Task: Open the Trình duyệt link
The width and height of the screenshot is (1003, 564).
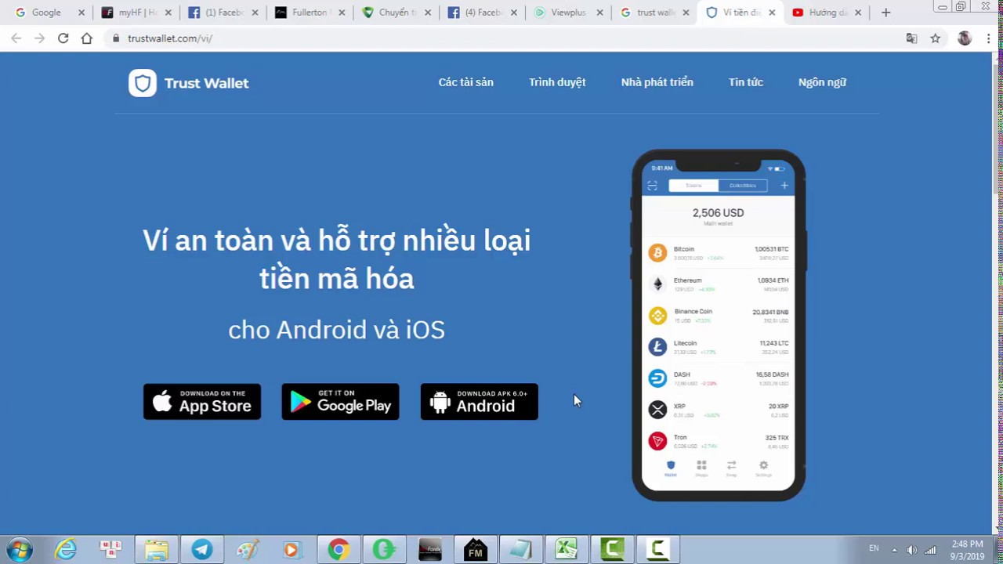Action: coord(557,82)
